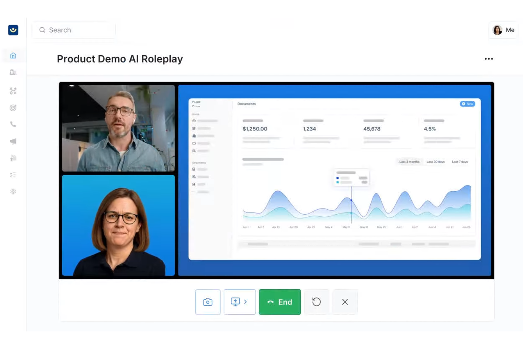Select the playbook strategy icon in sidebar
The image size is (523, 349).
tap(13, 91)
